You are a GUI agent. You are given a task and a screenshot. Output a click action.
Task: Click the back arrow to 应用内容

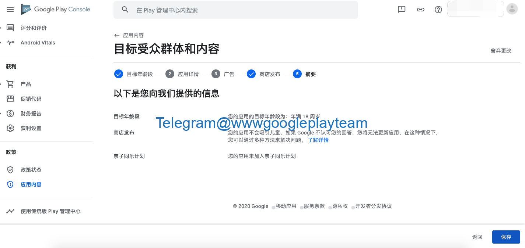pyautogui.click(x=117, y=35)
